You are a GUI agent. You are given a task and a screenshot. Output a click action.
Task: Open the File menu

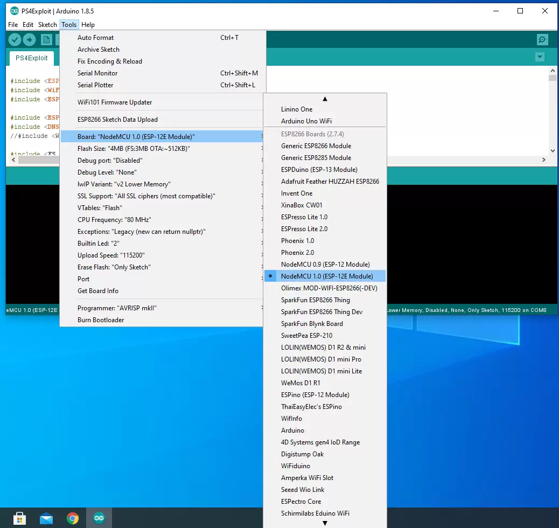(x=13, y=25)
